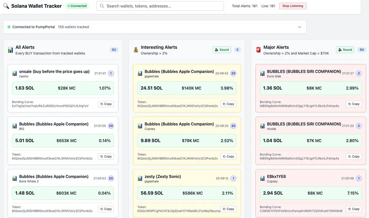Click the chart icon on the zesty card

tap(140, 178)
